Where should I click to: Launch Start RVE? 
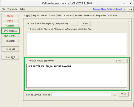pyautogui.click(x=10, y=57)
